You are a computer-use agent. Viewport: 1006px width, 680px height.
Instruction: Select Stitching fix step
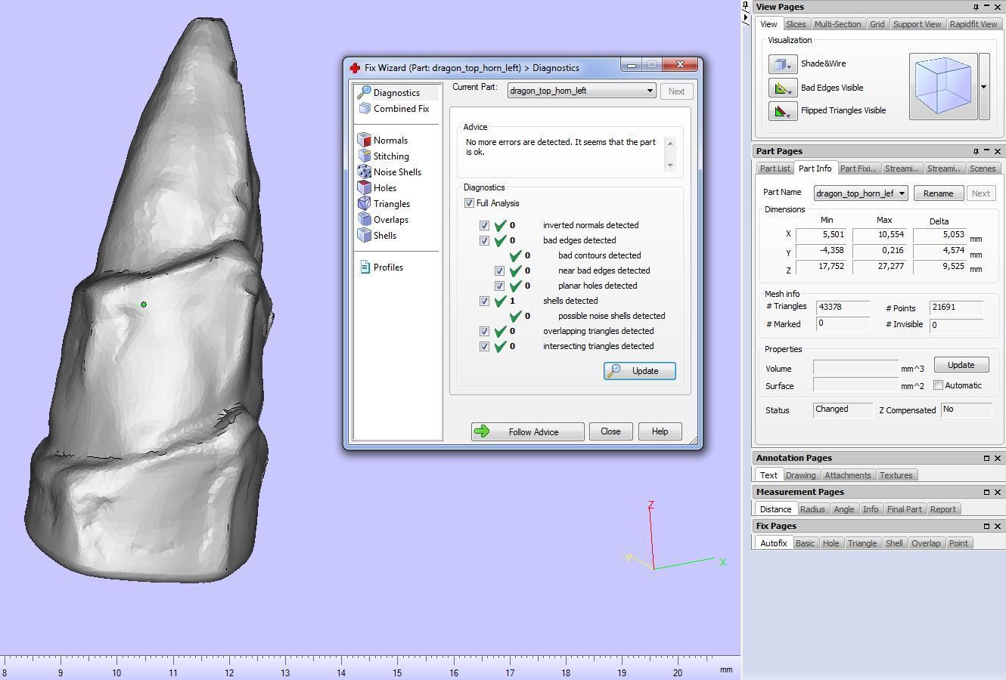point(383,156)
